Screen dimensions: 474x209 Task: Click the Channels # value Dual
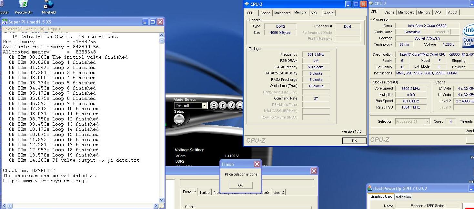pyautogui.click(x=348, y=26)
